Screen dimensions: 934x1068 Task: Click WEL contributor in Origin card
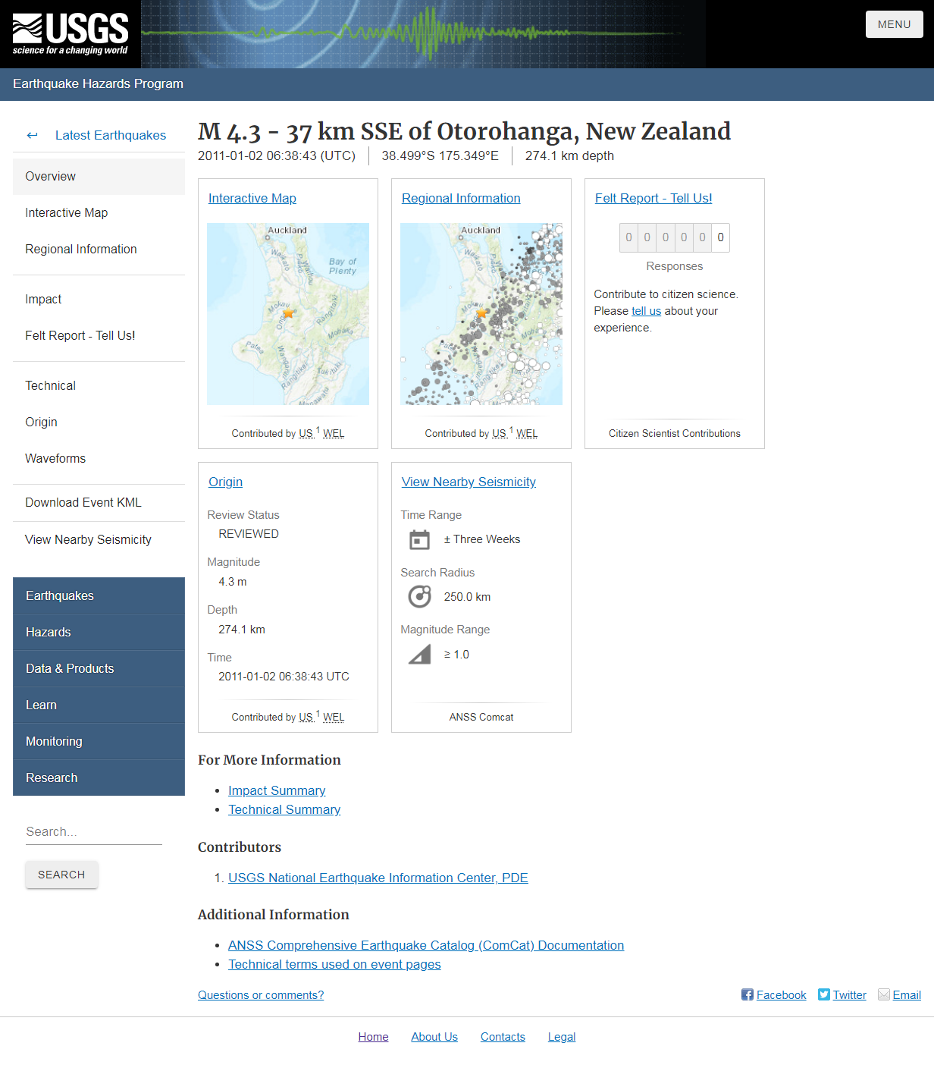tap(334, 717)
